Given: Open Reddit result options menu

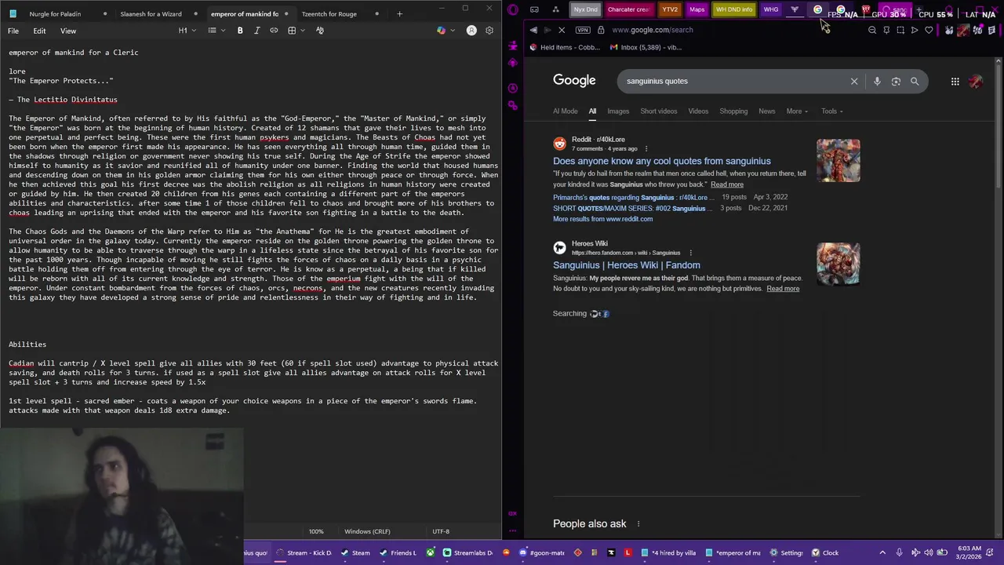Looking at the screenshot, I should click(x=646, y=148).
